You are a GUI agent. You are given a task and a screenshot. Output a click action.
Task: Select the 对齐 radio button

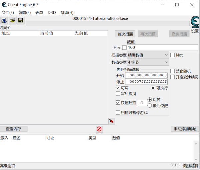coord(150,100)
